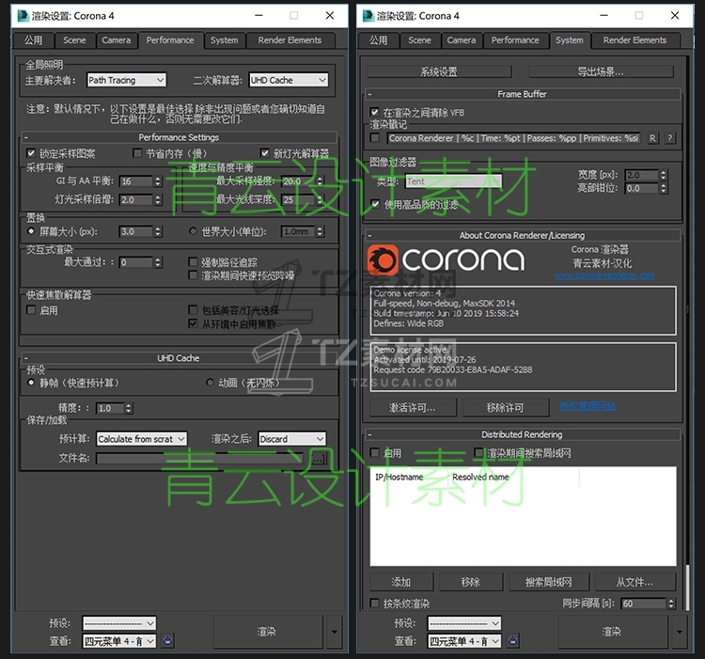Select 世界大小(单位) radio button

click(x=193, y=231)
